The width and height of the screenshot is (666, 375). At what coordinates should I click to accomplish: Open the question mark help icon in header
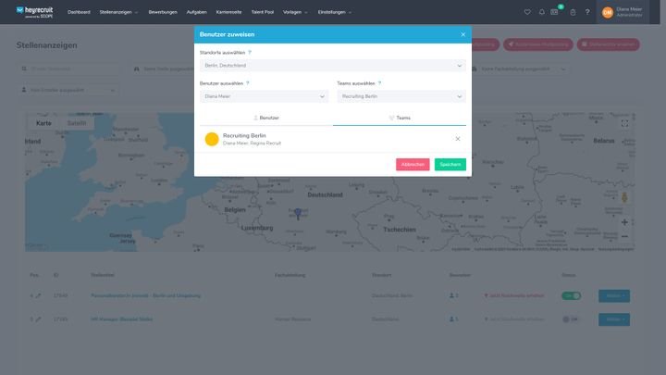(x=586, y=12)
